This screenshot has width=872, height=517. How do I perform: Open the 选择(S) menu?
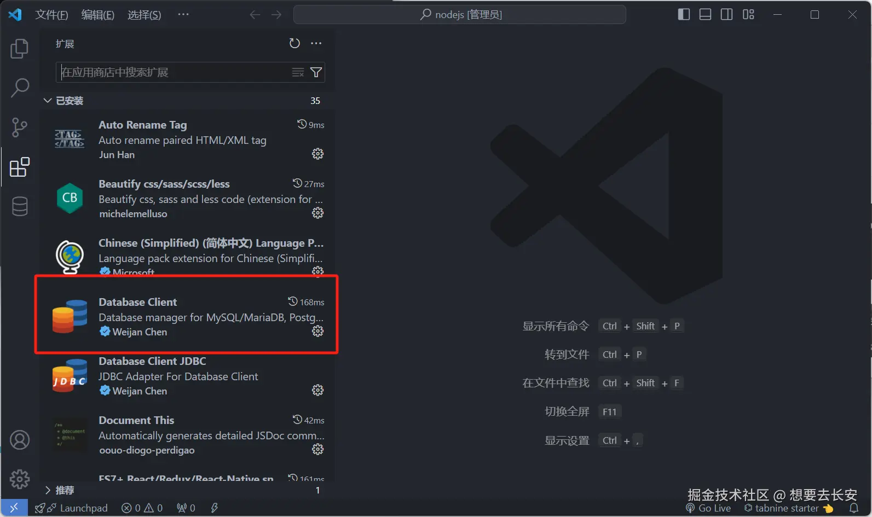(145, 15)
